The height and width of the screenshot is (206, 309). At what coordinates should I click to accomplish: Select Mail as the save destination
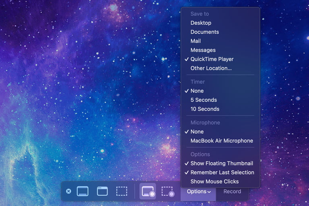pos(196,41)
